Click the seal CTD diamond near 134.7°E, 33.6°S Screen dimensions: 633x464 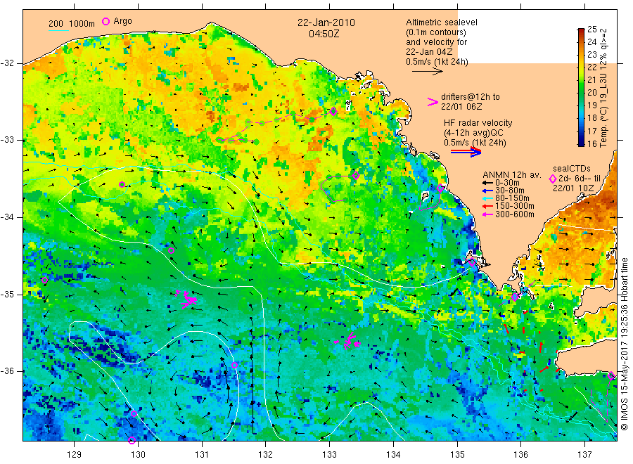coord(440,188)
